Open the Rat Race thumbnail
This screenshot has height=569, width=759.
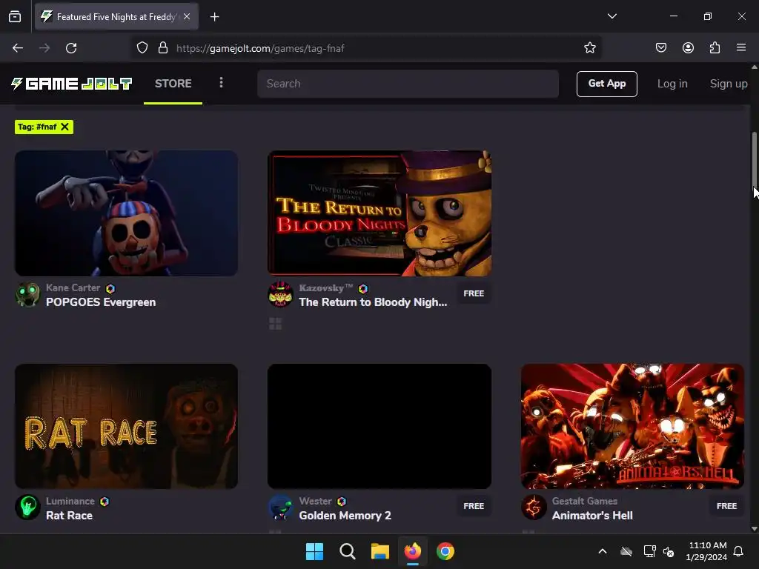click(x=126, y=426)
